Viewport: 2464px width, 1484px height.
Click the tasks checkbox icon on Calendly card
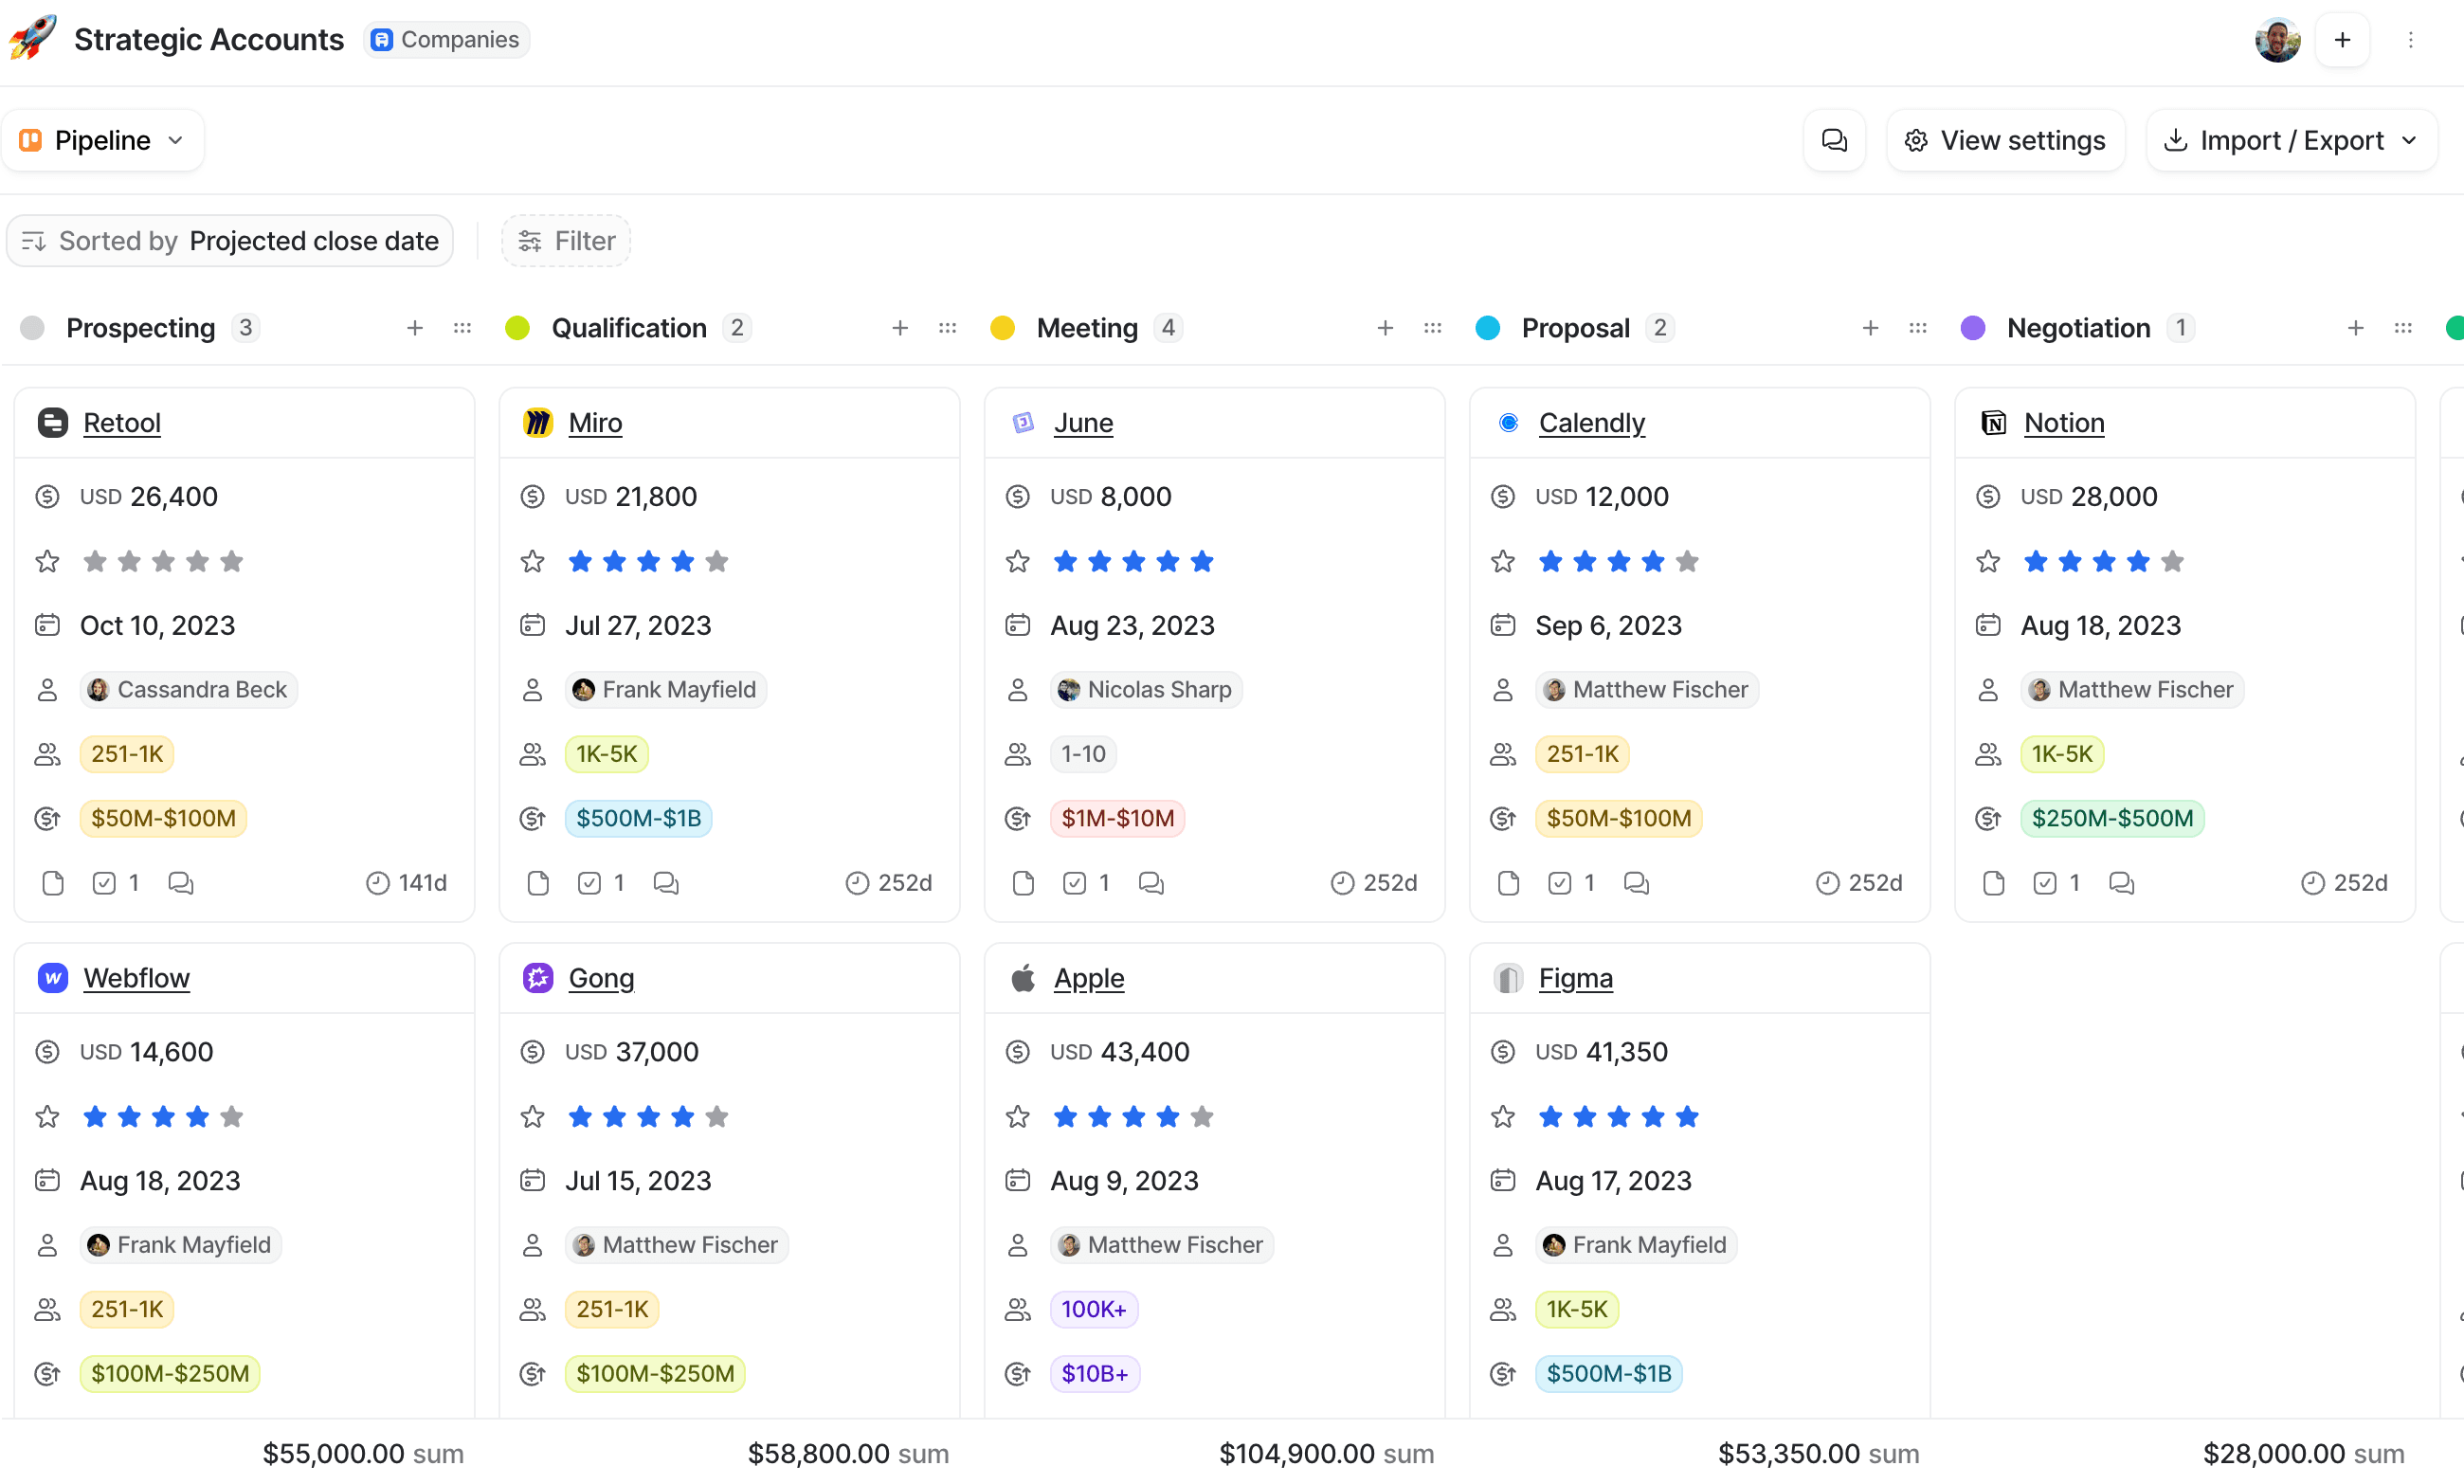(x=1559, y=883)
